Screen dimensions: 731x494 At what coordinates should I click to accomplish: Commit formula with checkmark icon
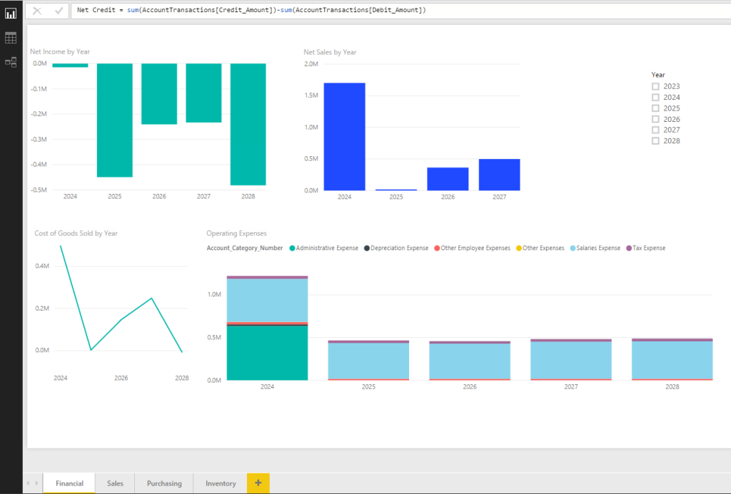click(x=59, y=11)
